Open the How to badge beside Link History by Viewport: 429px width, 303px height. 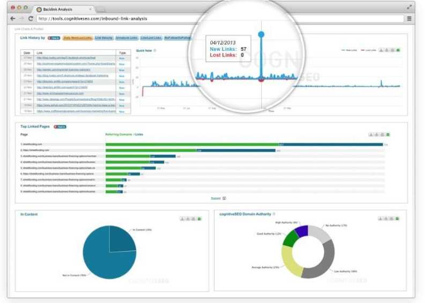54,38
